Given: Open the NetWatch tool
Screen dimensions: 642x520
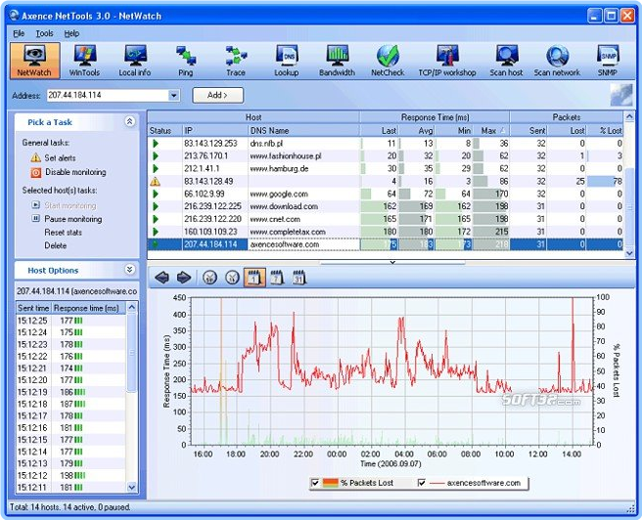Looking at the screenshot, I should [x=35, y=61].
